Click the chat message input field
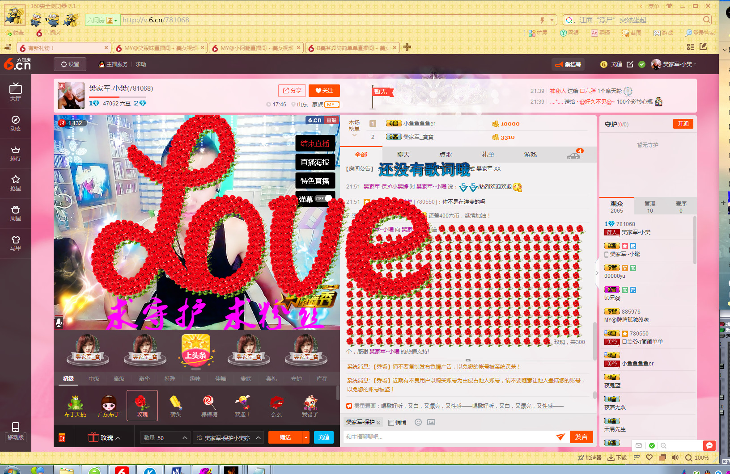 tap(450, 437)
